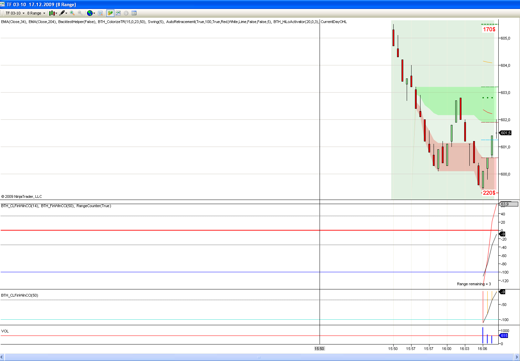This screenshot has height=361, width=520.
Task: Click the magnifier-over-window toolbar icon
Action: pos(100,13)
